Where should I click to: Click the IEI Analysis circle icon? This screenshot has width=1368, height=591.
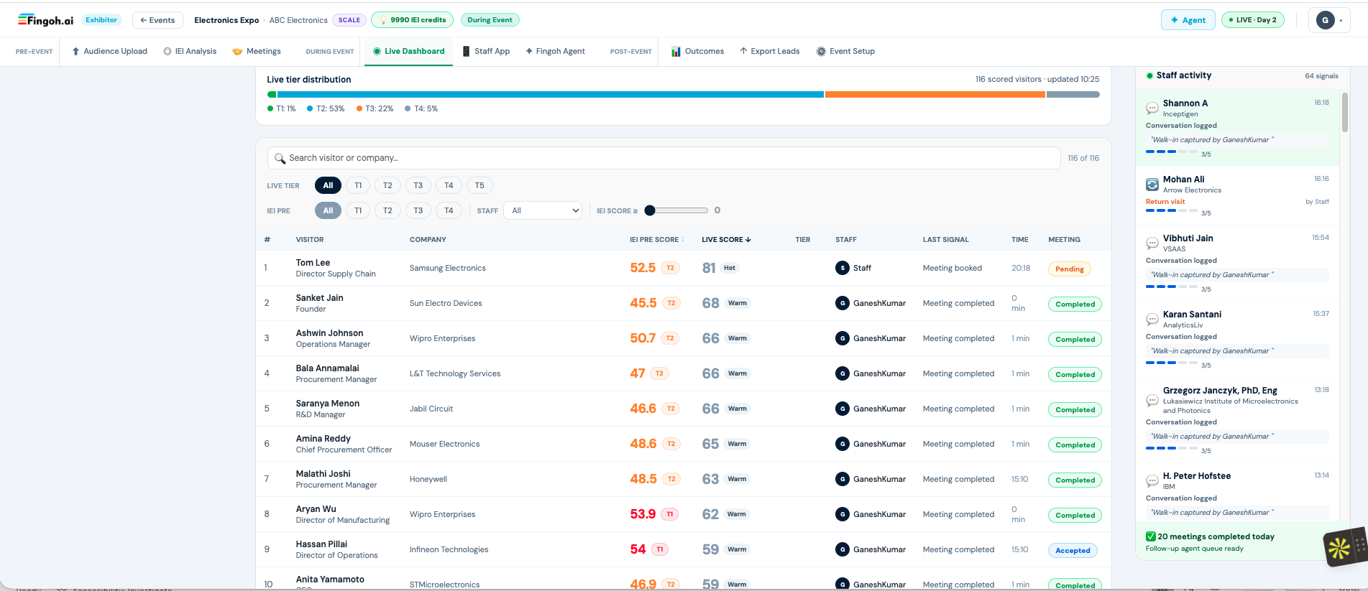167,51
